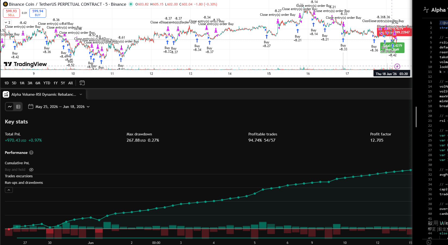Click the Pine editor script icon beside Alpha

426,10
